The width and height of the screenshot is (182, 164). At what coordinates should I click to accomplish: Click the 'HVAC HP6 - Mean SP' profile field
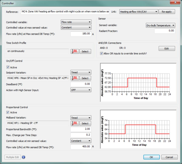[x=38, y=78]
